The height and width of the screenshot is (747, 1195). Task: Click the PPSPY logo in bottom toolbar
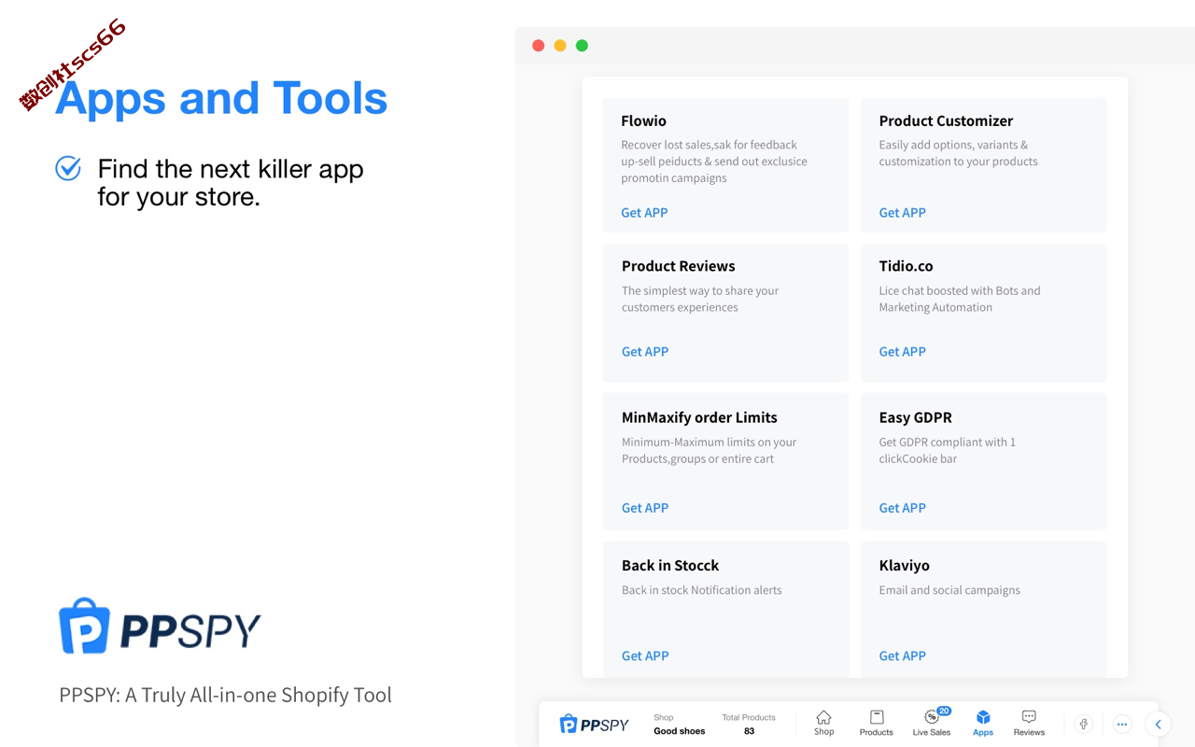point(594,724)
